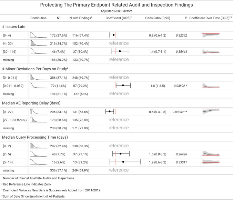
Task: Click forest plot dot in [5 - 14) row
Action: 123,161
